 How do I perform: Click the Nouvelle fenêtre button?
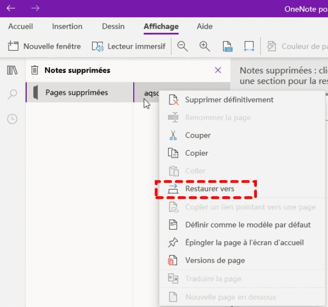pyautogui.click(x=44, y=47)
